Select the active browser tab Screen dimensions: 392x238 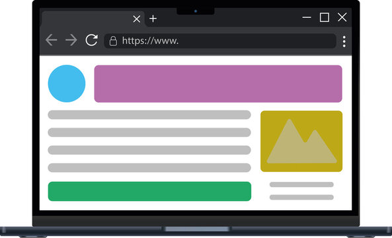click(x=93, y=19)
